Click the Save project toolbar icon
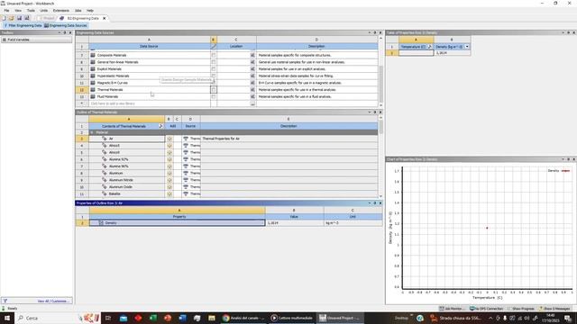 pos(19,18)
